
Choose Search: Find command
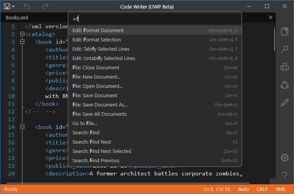pos(155,132)
